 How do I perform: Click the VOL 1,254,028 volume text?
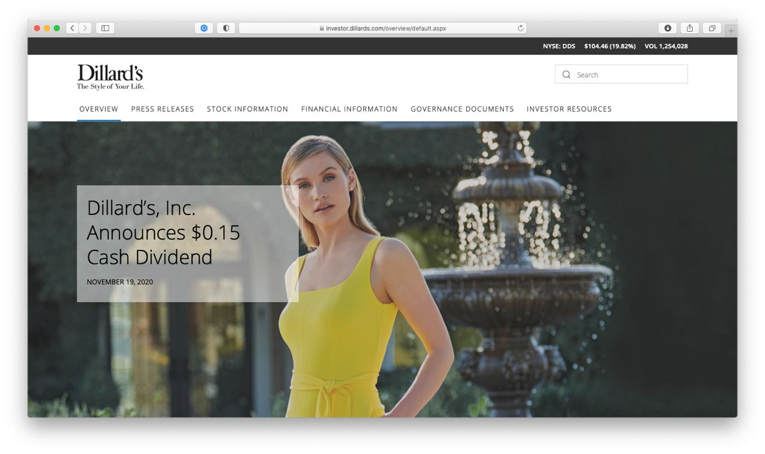(666, 46)
